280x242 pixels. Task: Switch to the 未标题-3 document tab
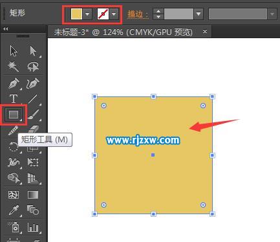coord(123,32)
